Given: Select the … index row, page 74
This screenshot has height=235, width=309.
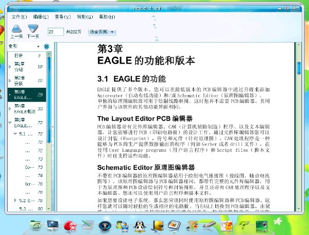Looking at the screenshot, I should pos(27,175).
